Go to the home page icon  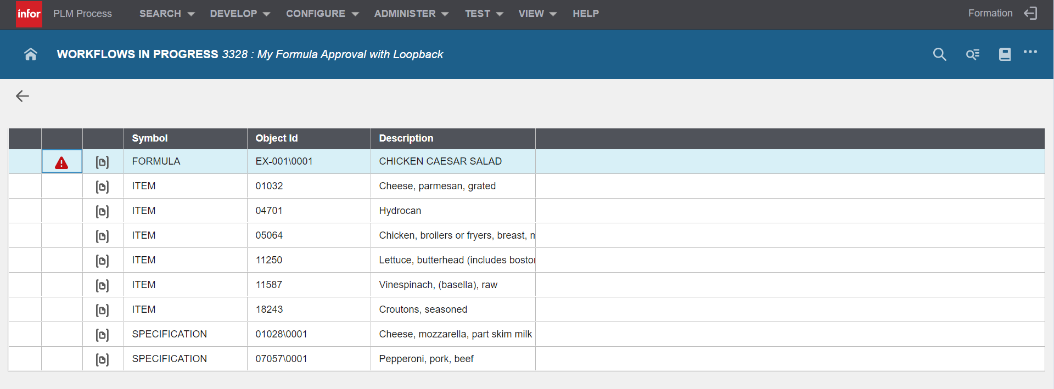pos(31,54)
